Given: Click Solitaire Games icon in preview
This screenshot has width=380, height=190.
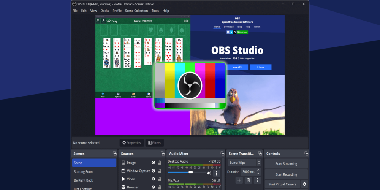Looking at the screenshot, I should coord(149,95).
